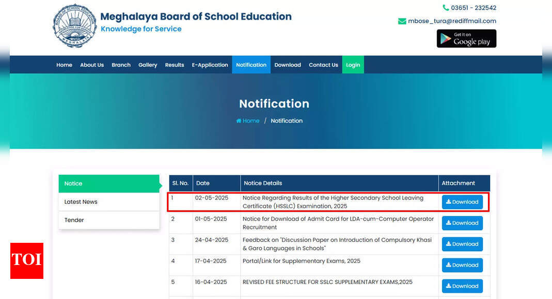Click the Meghalaya Board logo emblem
The image size is (552, 299).
tap(75, 26)
